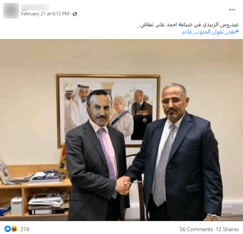Click the purple striped tie in the photo

107,154
